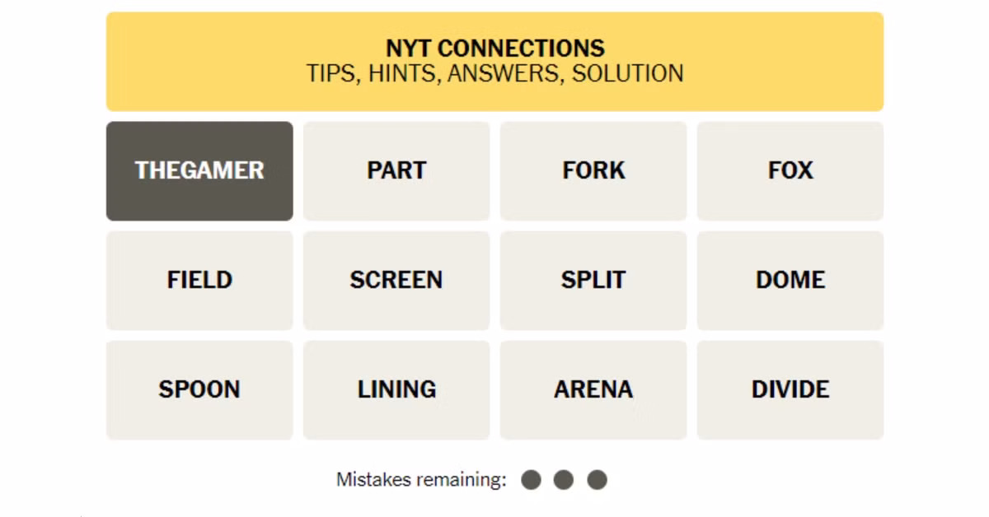Select the PART word tile

coord(396,170)
